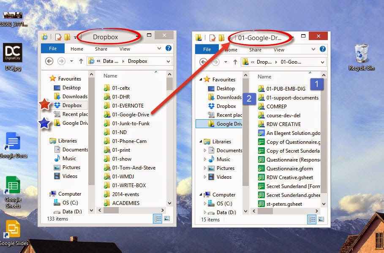
Task: Click horizontal scroll-right arrow in 01-Google-Drive window
Action: pos(317,211)
